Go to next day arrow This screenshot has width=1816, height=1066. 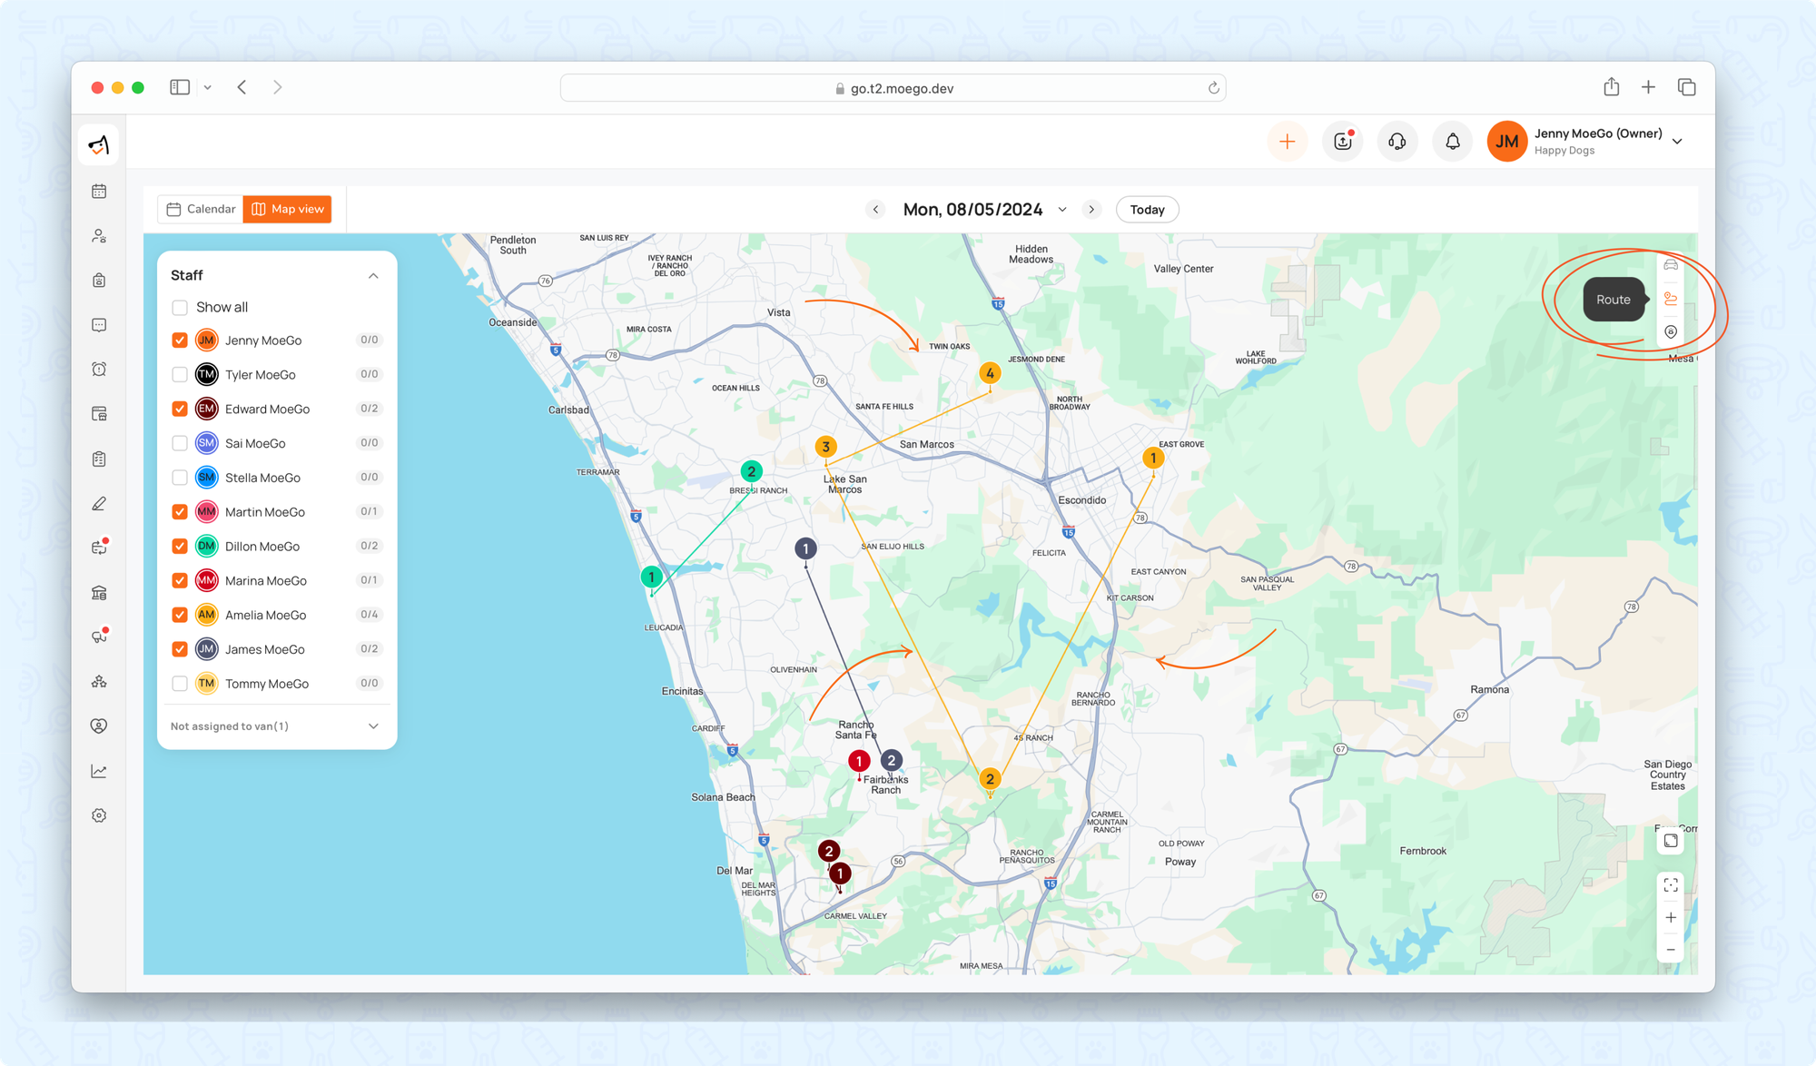pyautogui.click(x=1091, y=210)
